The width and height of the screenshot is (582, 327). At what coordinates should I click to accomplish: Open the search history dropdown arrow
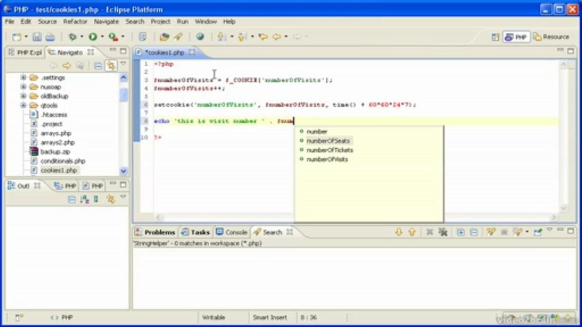pos(526,232)
